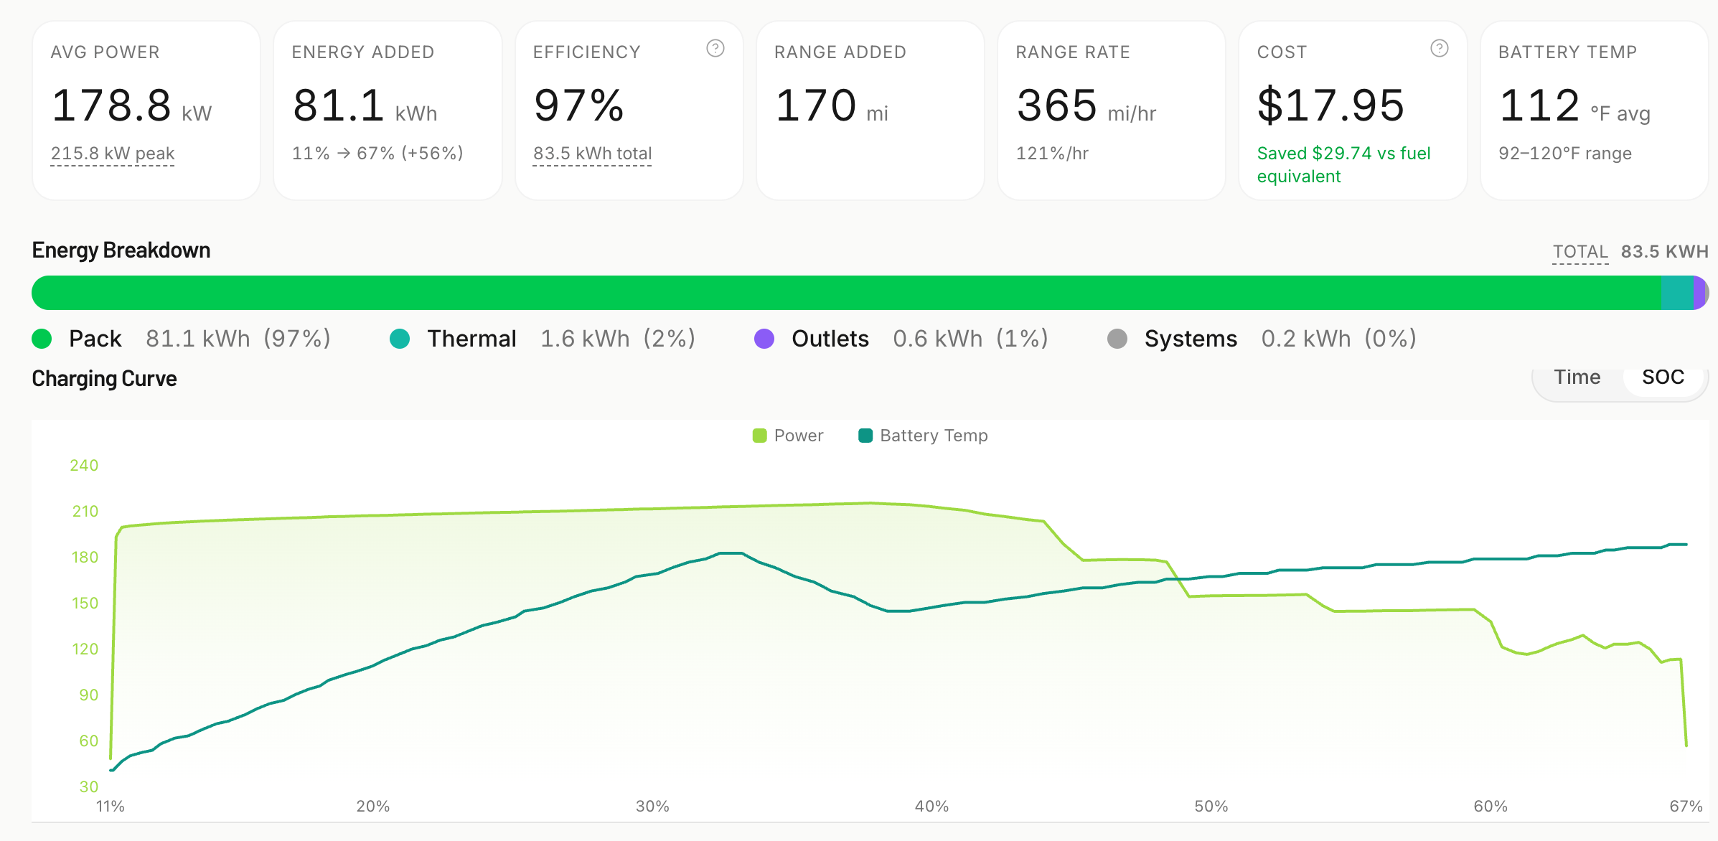The image size is (1718, 841).
Task: Click the '67%' x-axis label
Action: pos(1686,807)
